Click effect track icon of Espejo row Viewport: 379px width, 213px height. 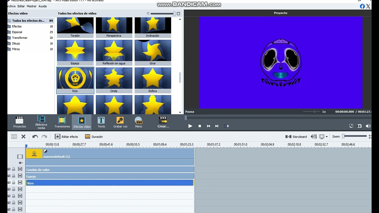[x=20, y=176]
